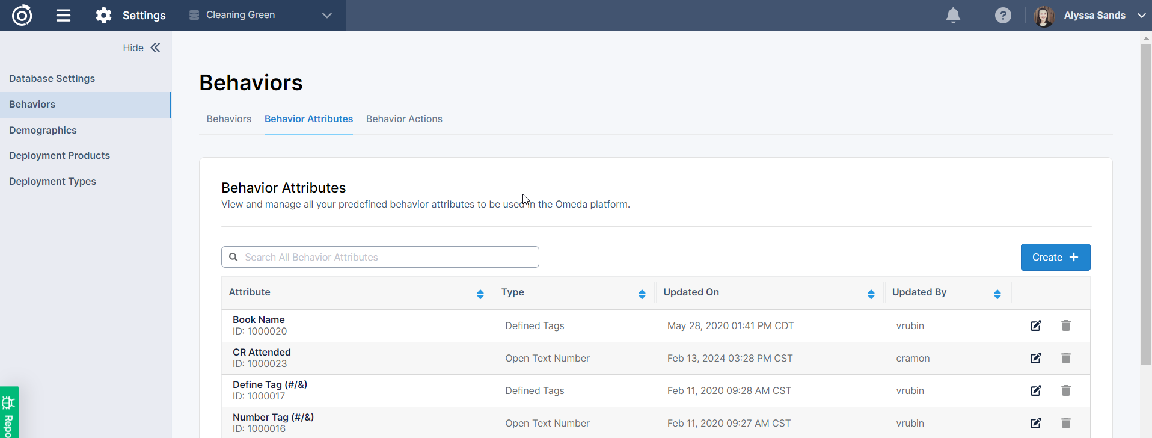Expand the Cleaning Green database dropdown
Viewport: 1152px width, 438px height.
326,16
